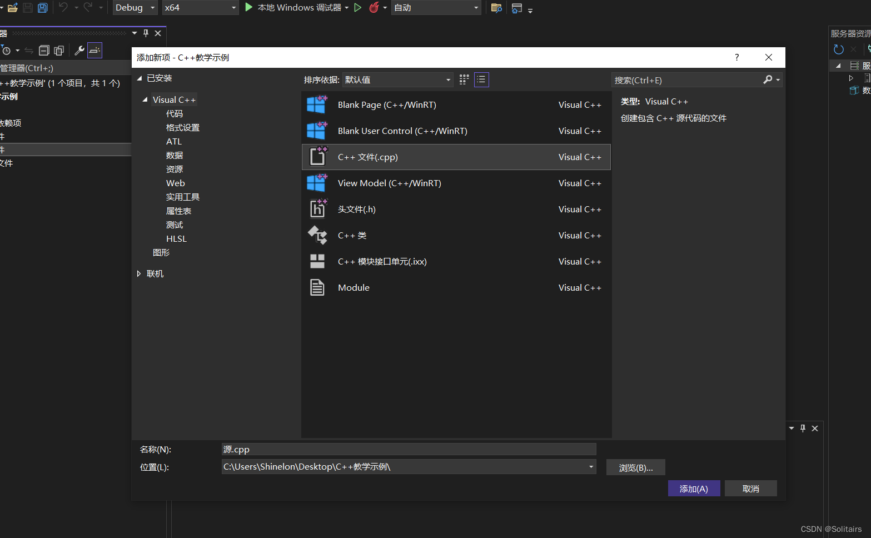Pin the lower right tool panel
Viewport: 871px width, 538px height.
[803, 429]
